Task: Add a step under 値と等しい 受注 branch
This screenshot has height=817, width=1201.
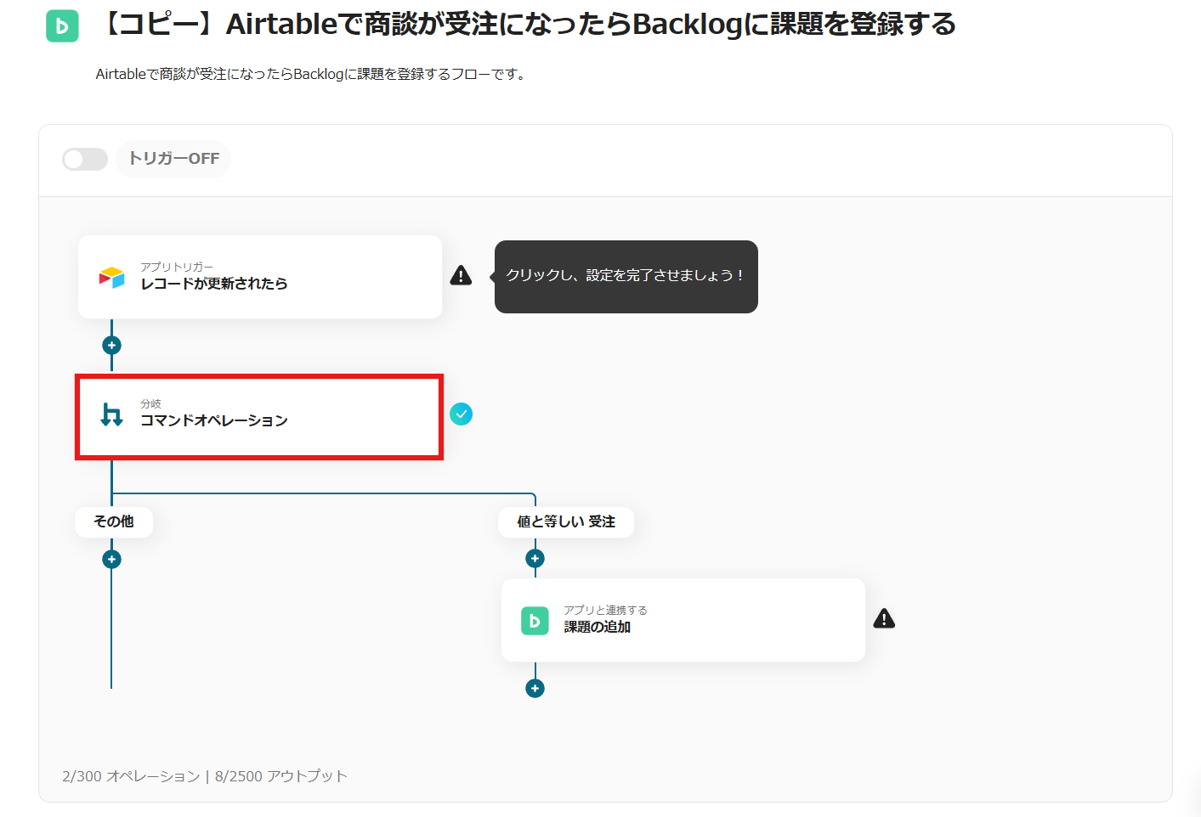Action: [535, 559]
